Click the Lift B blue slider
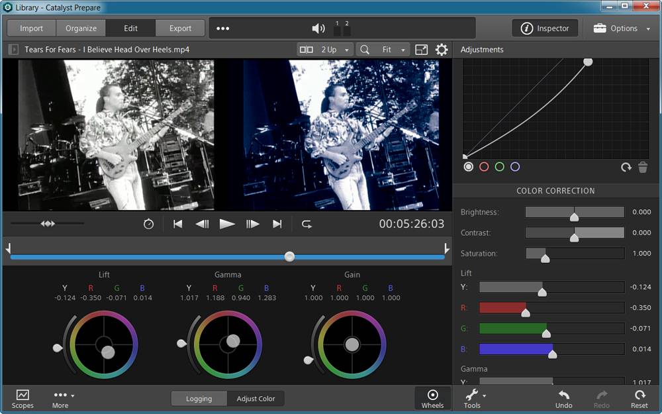Image resolution: width=662 pixels, height=414 pixels. (x=551, y=349)
